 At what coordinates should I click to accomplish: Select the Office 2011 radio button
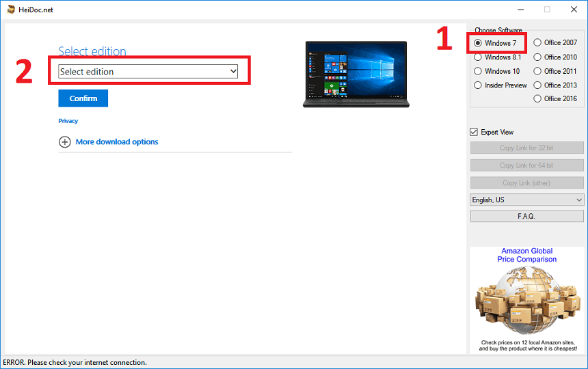537,71
